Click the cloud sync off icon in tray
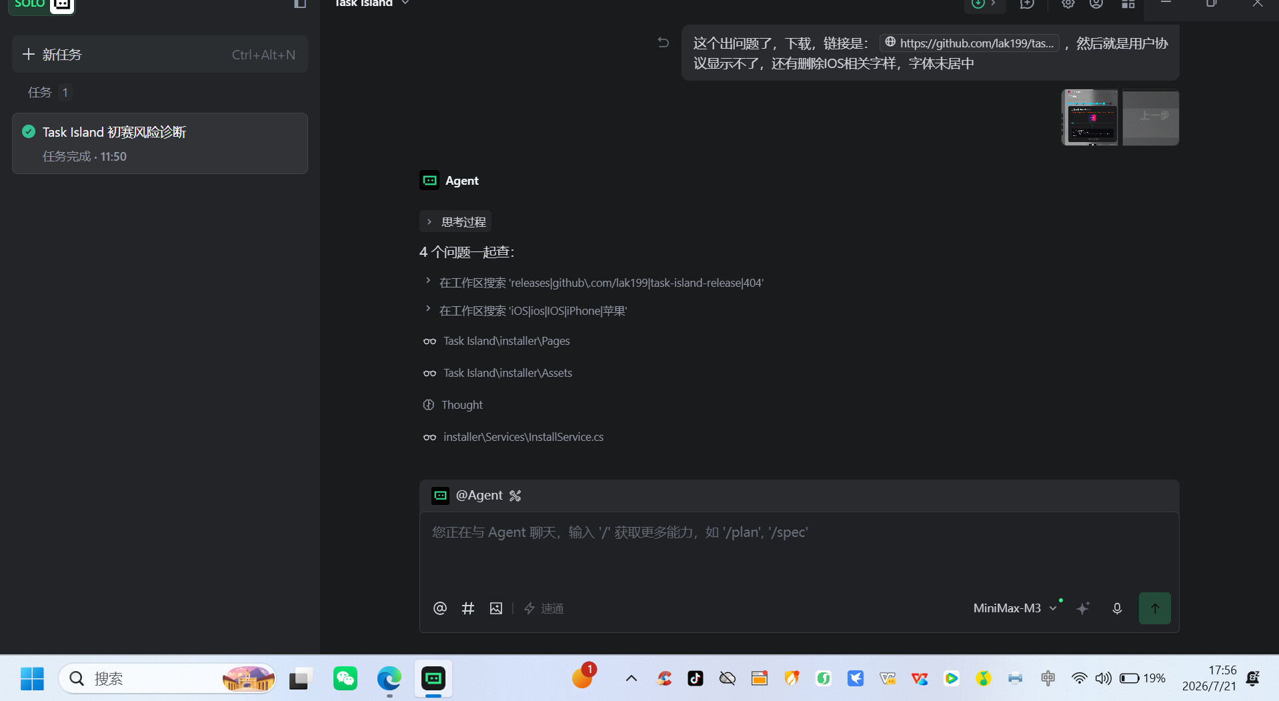The height and width of the screenshot is (701, 1279). [x=728, y=678]
